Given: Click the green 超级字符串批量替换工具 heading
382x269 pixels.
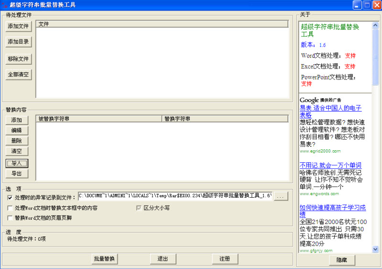Looking at the screenshot, I should click(x=330, y=31).
